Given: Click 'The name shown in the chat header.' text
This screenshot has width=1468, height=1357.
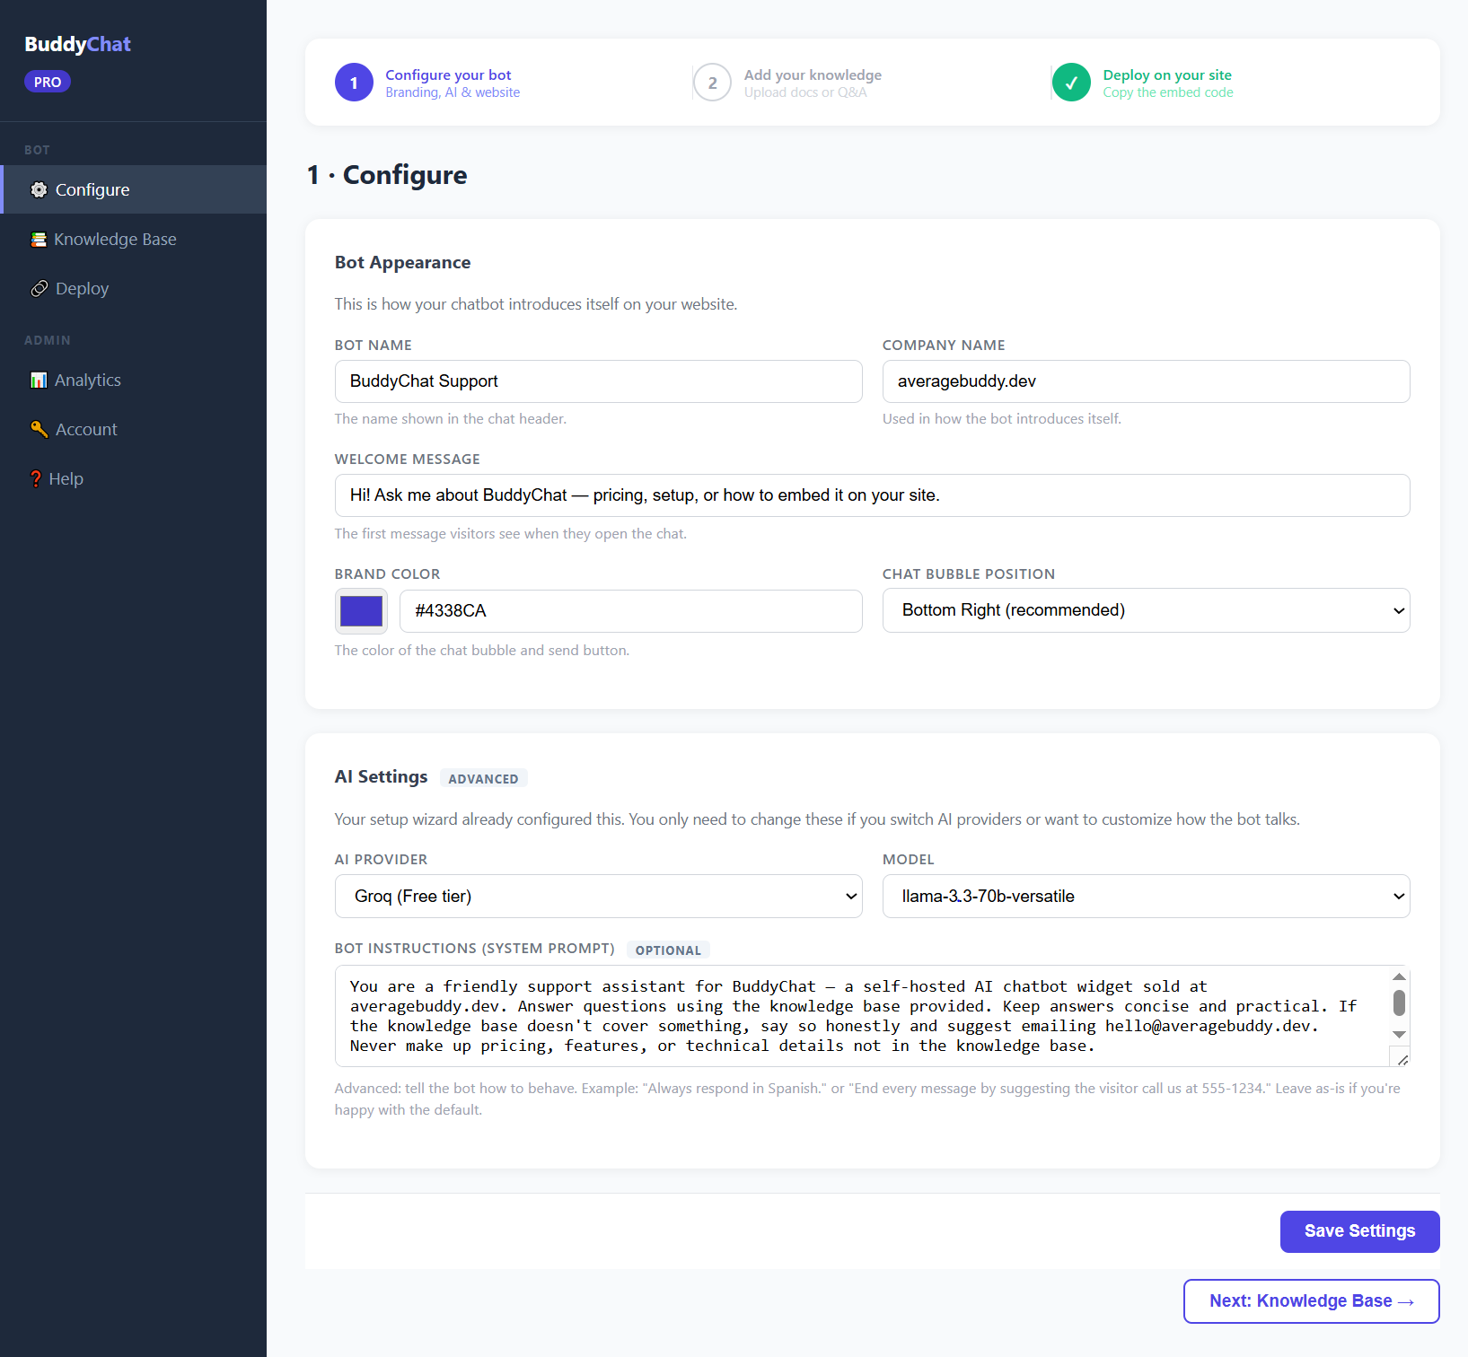Looking at the screenshot, I should tap(451, 419).
